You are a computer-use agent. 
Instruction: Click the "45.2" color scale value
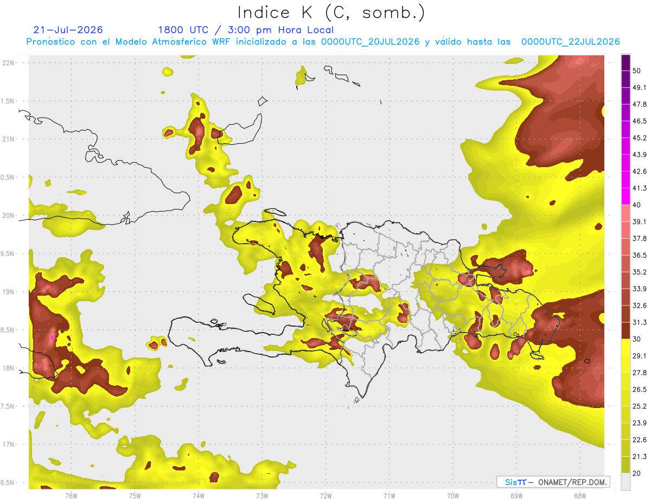(640, 138)
